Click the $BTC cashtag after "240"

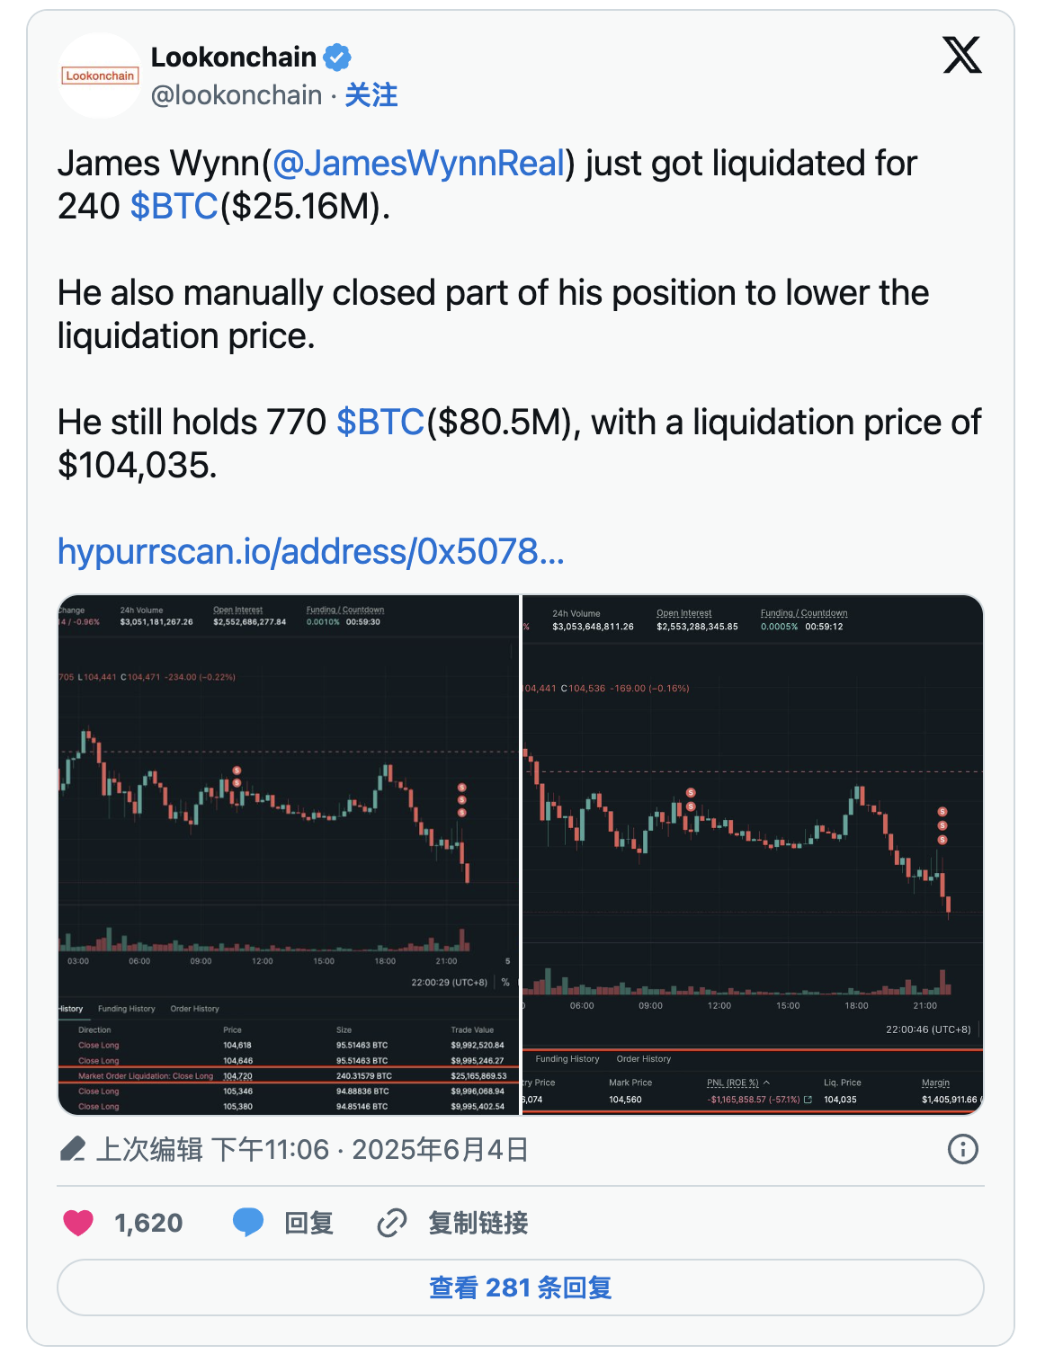tap(174, 207)
